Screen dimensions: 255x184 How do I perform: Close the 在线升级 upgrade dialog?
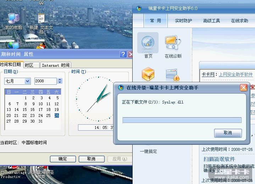coord(243,88)
